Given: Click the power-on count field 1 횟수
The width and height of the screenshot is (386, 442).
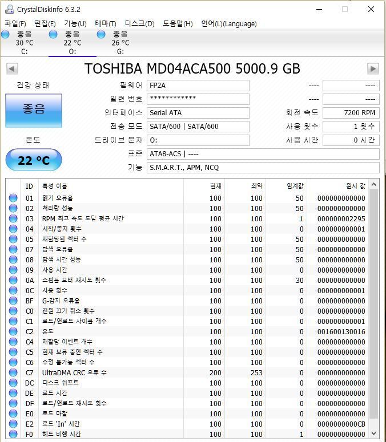Looking at the screenshot, I should point(351,126).
